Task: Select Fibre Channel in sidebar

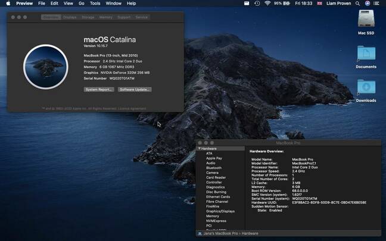Action: coord(217,202)
